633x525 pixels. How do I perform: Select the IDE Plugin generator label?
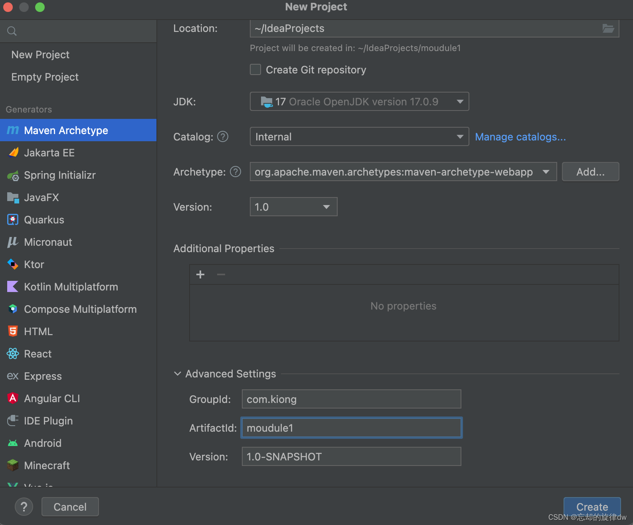coord(48,421)
